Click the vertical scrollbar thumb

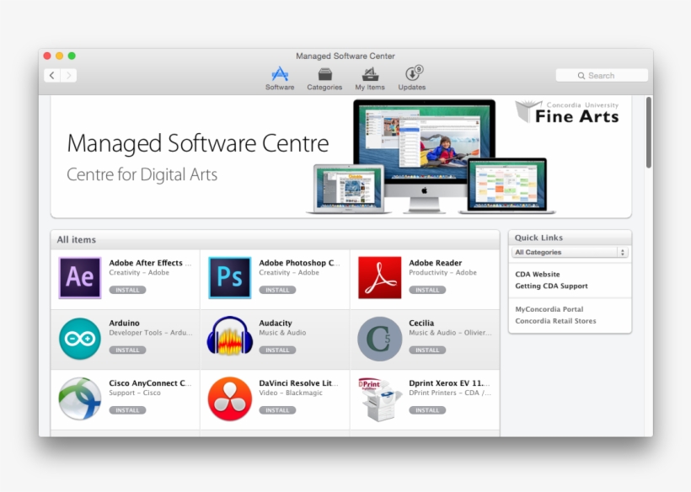649,132
